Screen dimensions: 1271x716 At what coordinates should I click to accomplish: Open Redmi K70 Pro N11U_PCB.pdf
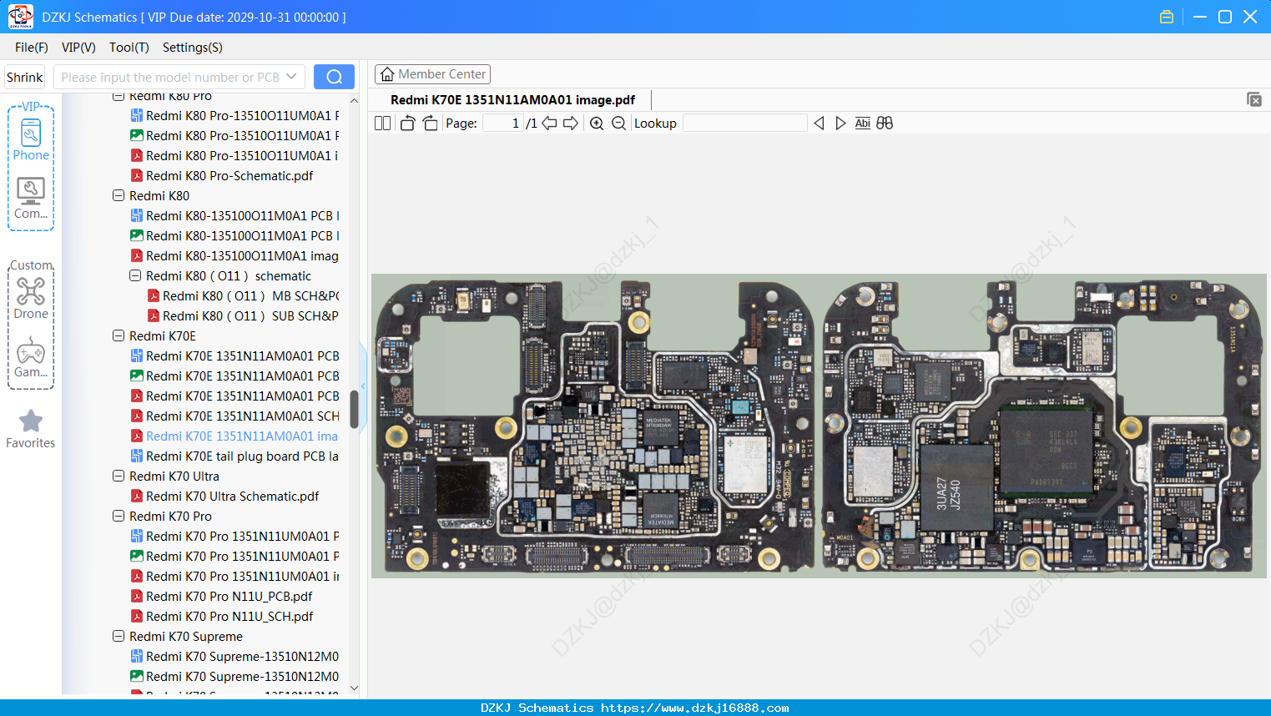[x=221, y=597]
